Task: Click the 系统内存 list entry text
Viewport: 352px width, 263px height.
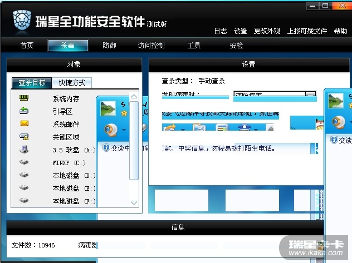Action: pos(66,98)
